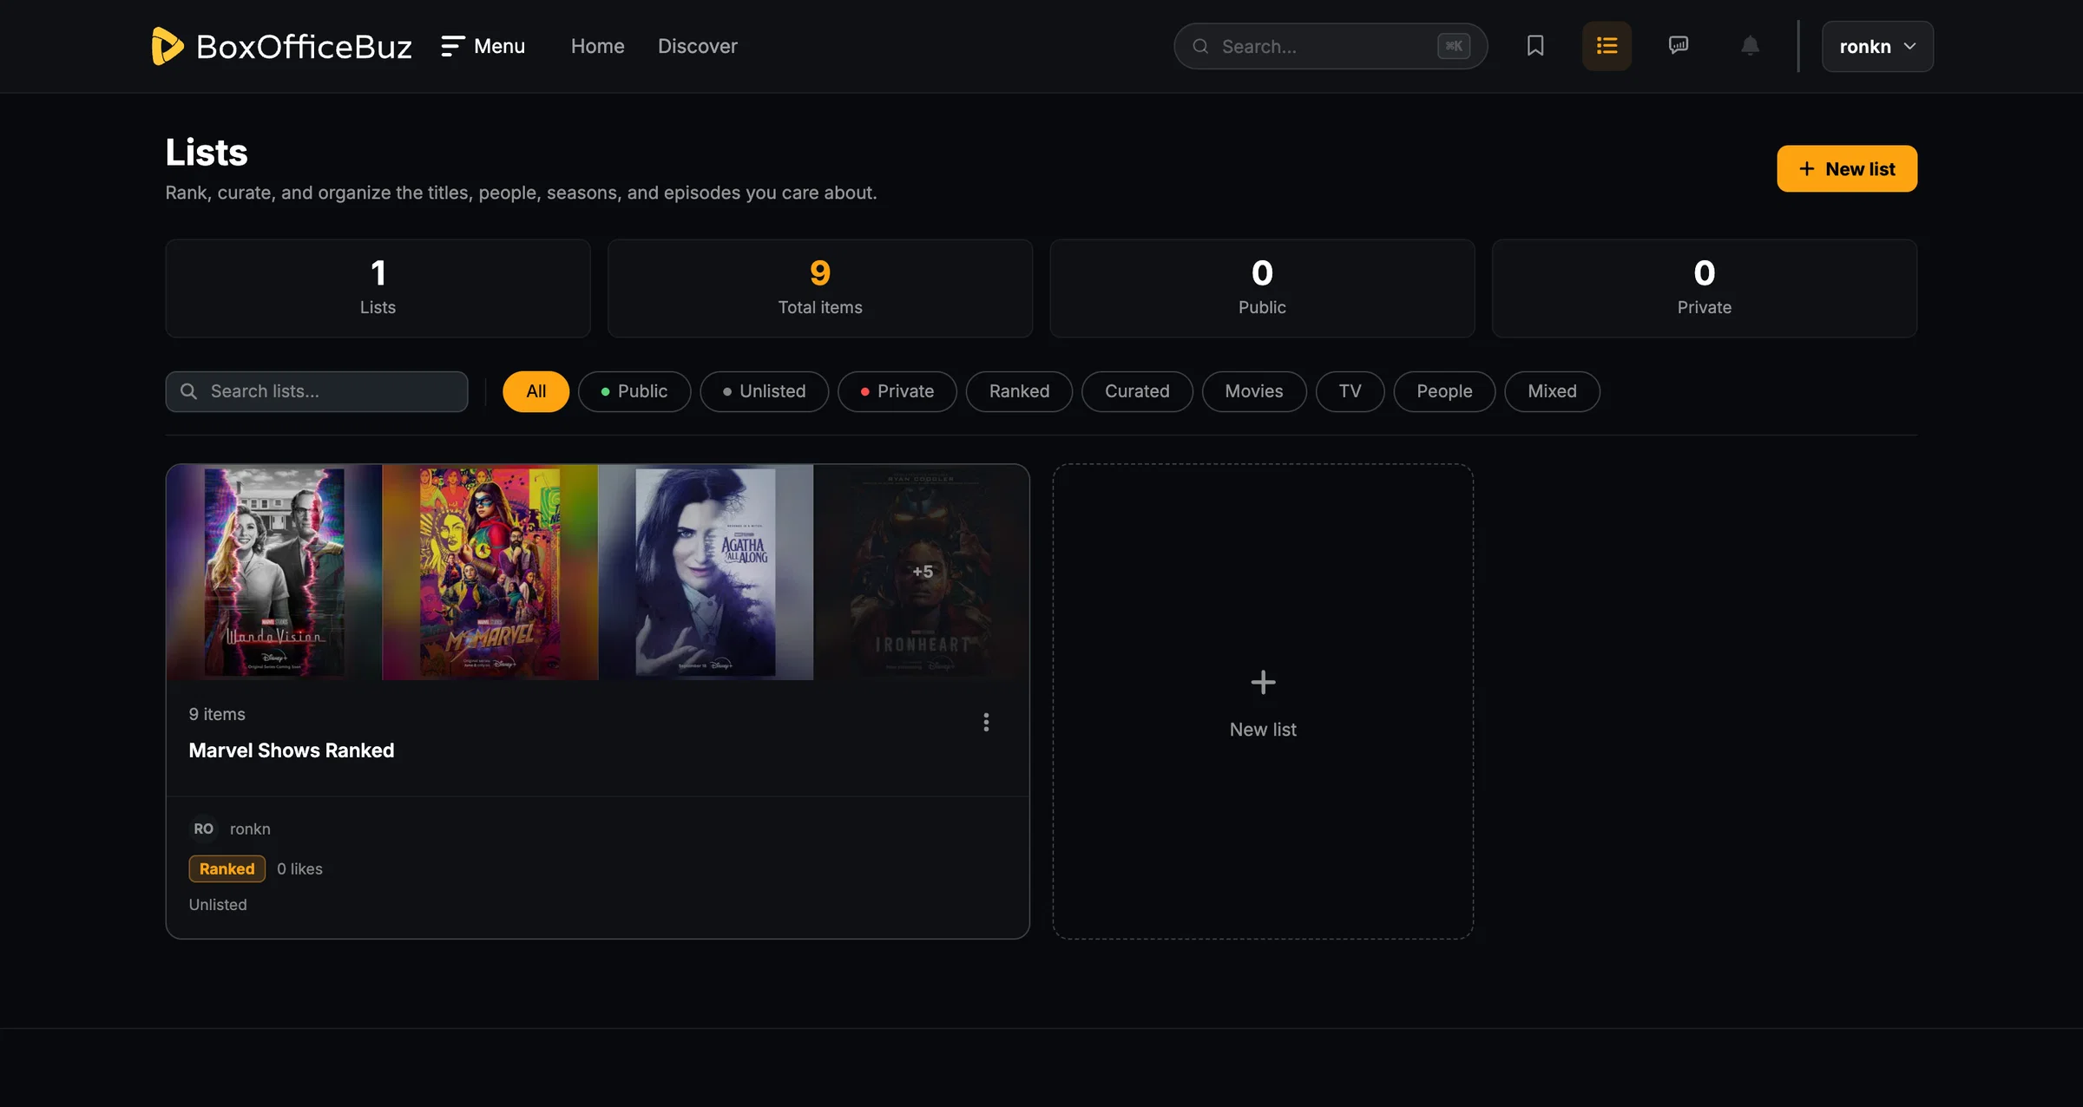Filter lists by Unlisted
The image size is (2083, 1107).
click(764, 391)
